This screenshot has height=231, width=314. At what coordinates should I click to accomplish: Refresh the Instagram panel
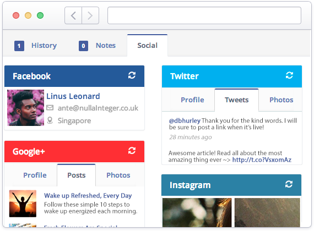pos(289,184)
